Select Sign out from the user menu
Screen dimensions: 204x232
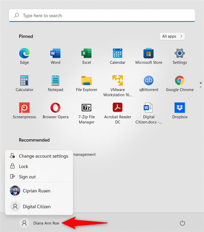(x=39, y=177)
